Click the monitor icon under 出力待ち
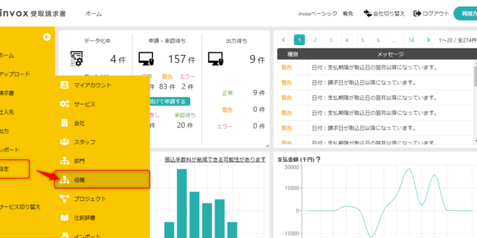Screen dimensions: 477x238 pyautogui.click(x=216, y=59)
